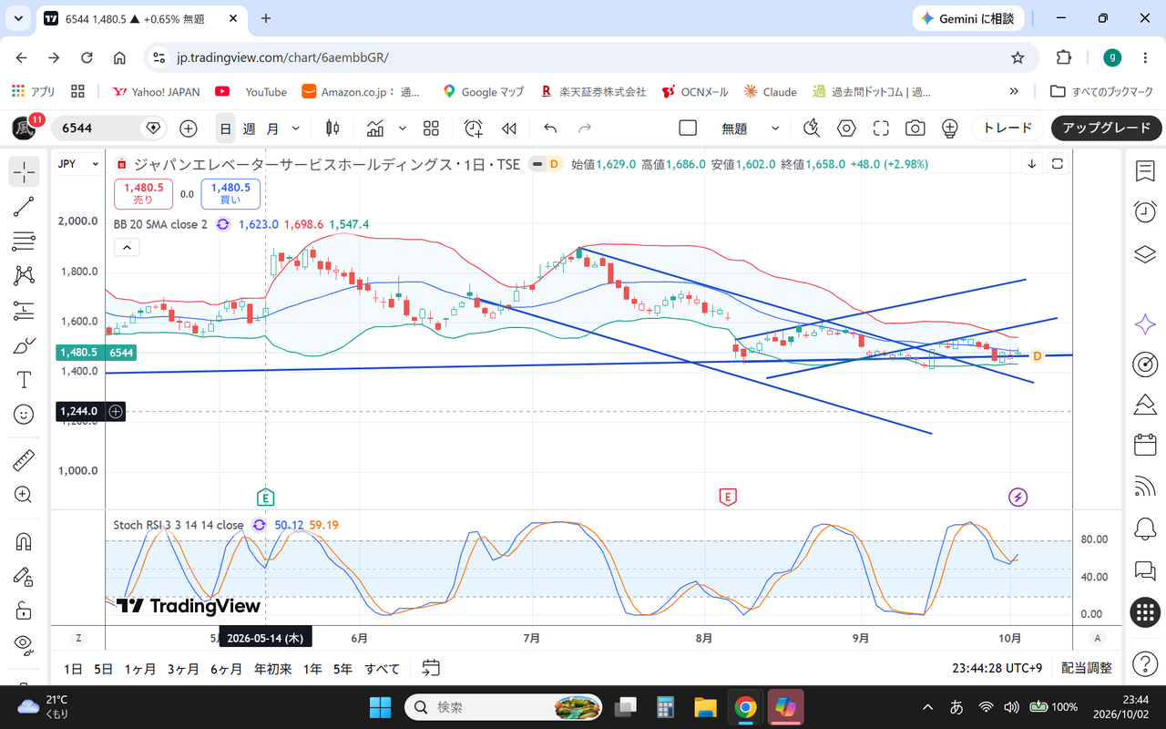Open chart settings hexagon icon
The image size is (1166, 729).
pyautogui.click(x=846, y=128)
